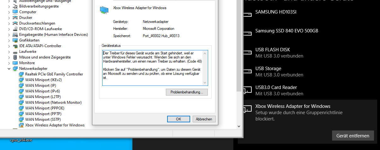Click the Microsoft Corporation Hersteller value
Image resolution: width=380 pixels, height=150 pixels.
(158, 29)
